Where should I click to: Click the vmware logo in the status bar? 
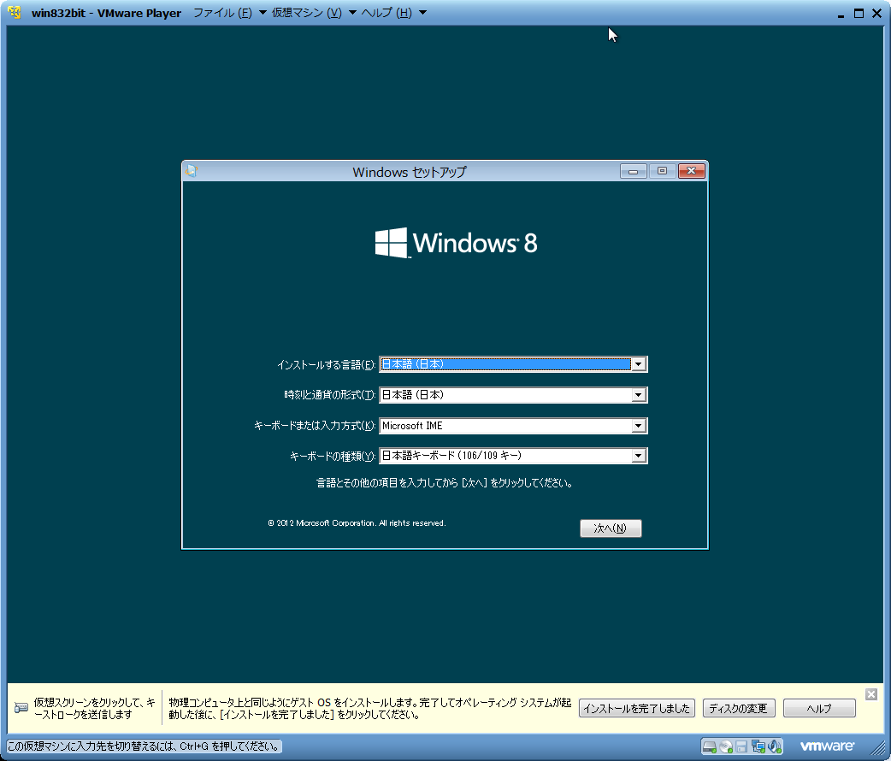click(x=828, y=746)
